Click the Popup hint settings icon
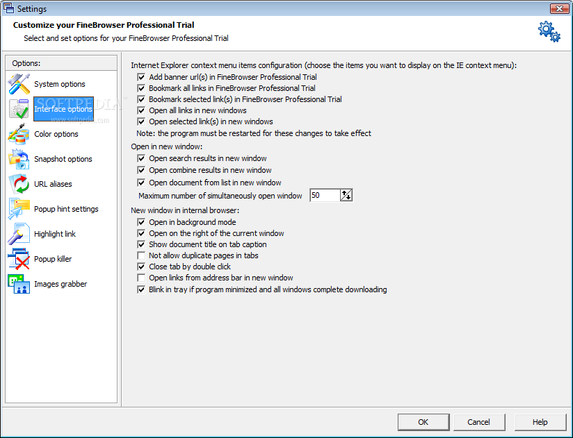Screen dimensions: 573x438 19,209
